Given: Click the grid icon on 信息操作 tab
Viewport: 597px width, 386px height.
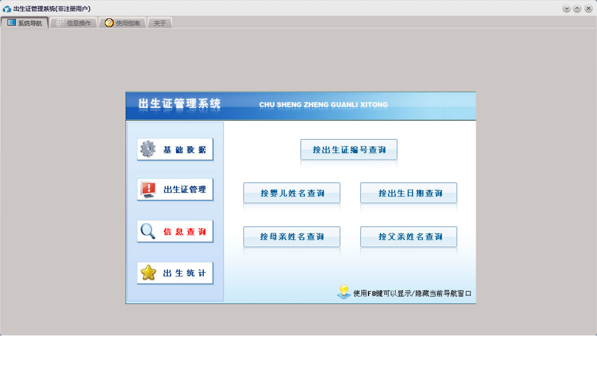Looking at the screenshot, I should click(x=60, y=23).
